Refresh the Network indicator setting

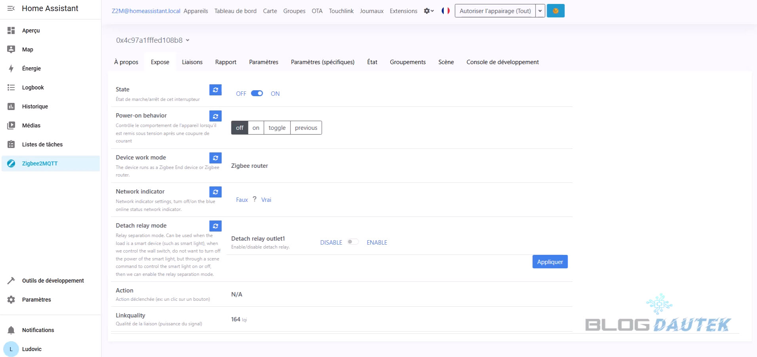click(x=215, y=192)
